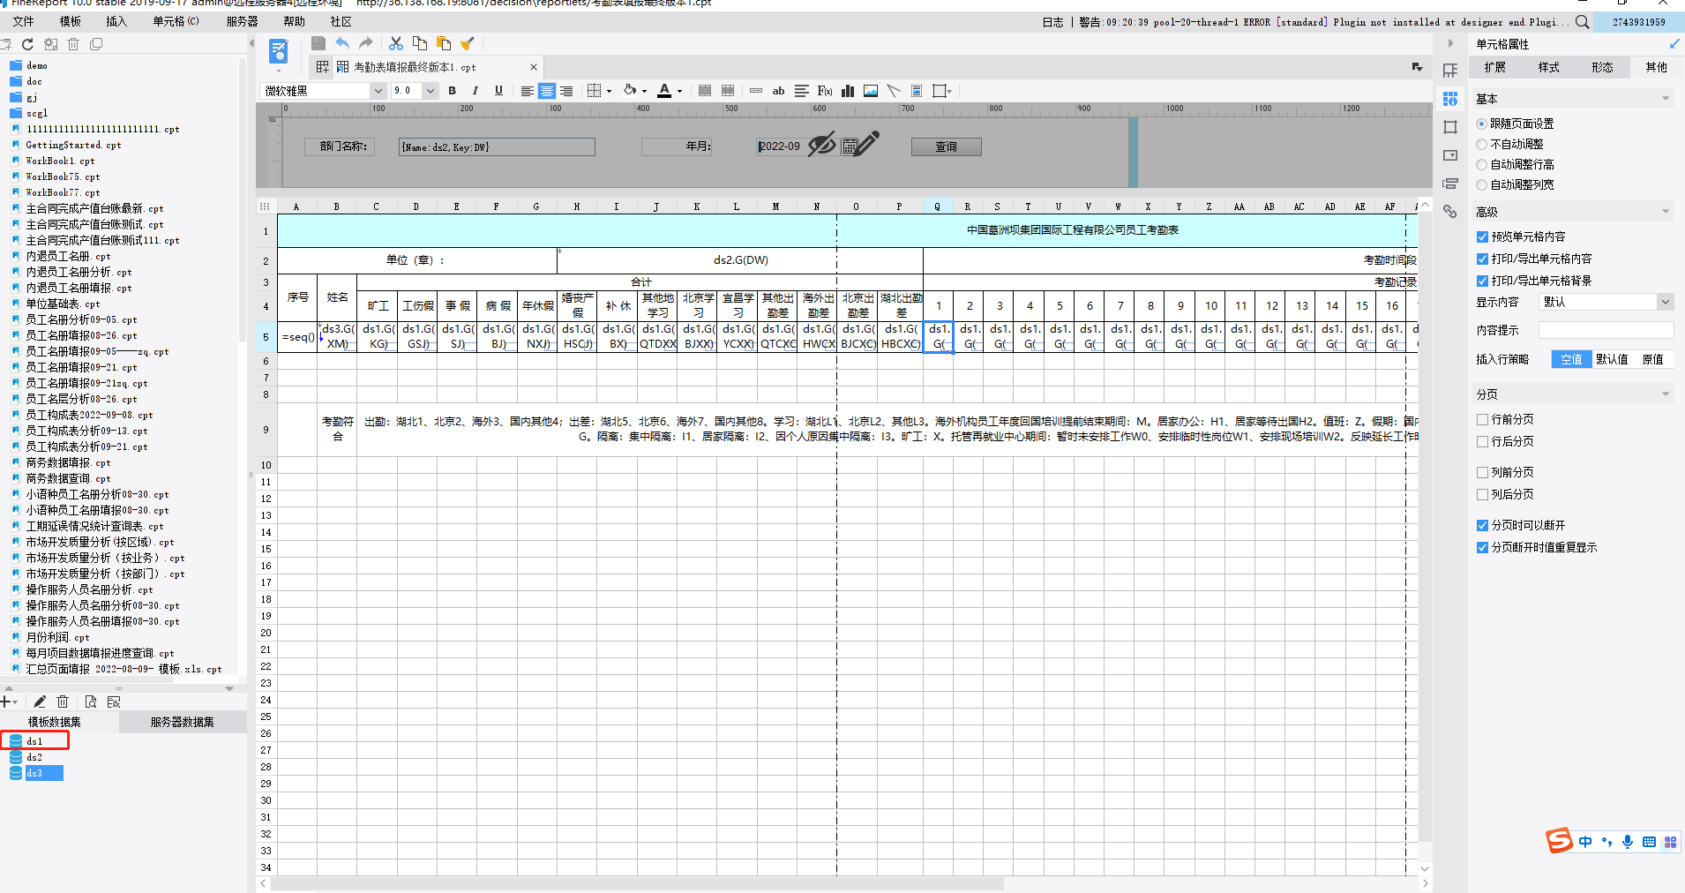1685x893 pixels.
Task: Select 跟随页面设置 radio option
Action: [1482, 124]
